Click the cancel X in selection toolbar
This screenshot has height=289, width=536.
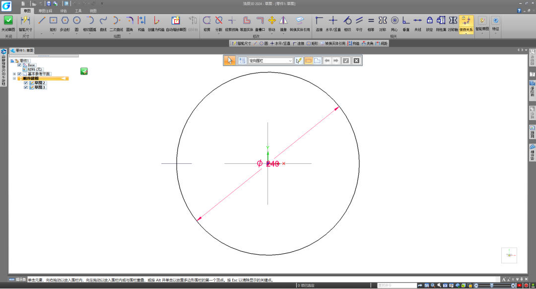click(x=356, y=61)
